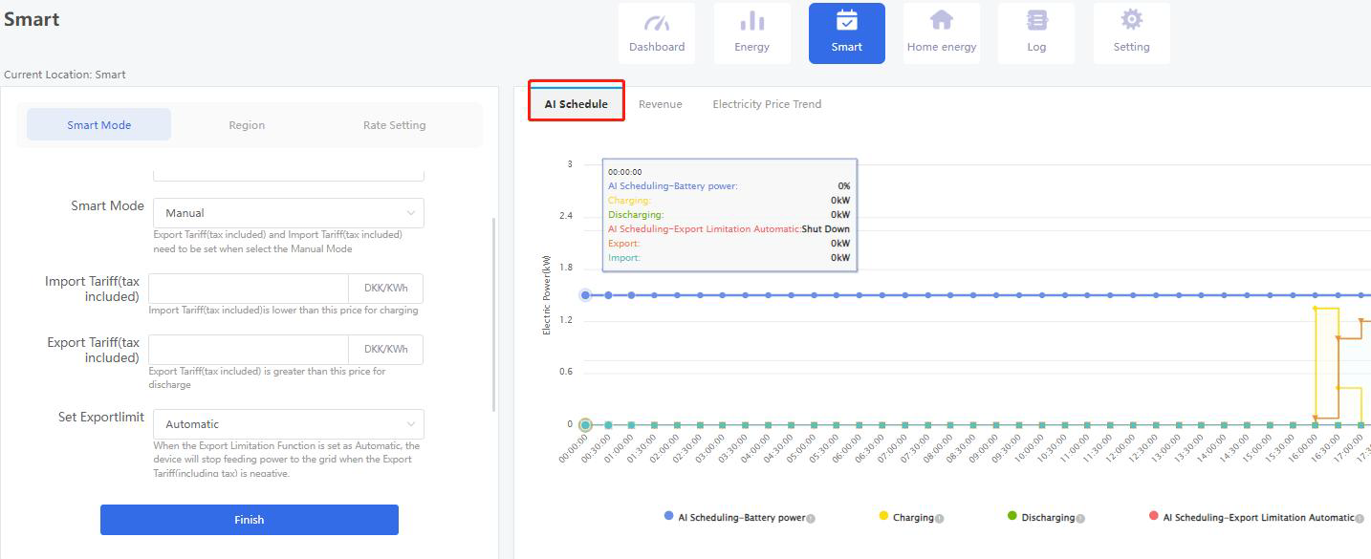Click the red Export Limitation Automatic legend dot
Screen dimensions: 1371x559
[1154, 516]
